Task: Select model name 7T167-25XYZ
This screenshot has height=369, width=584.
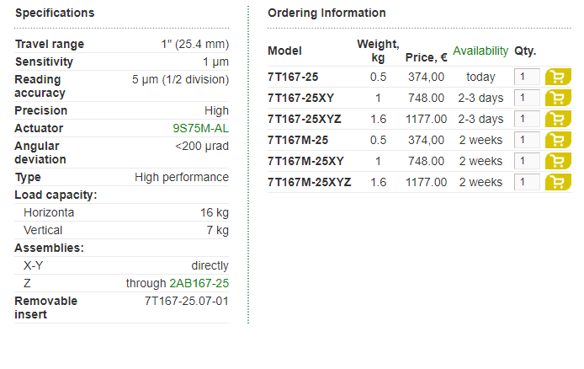Action: (x=304, y=119)
